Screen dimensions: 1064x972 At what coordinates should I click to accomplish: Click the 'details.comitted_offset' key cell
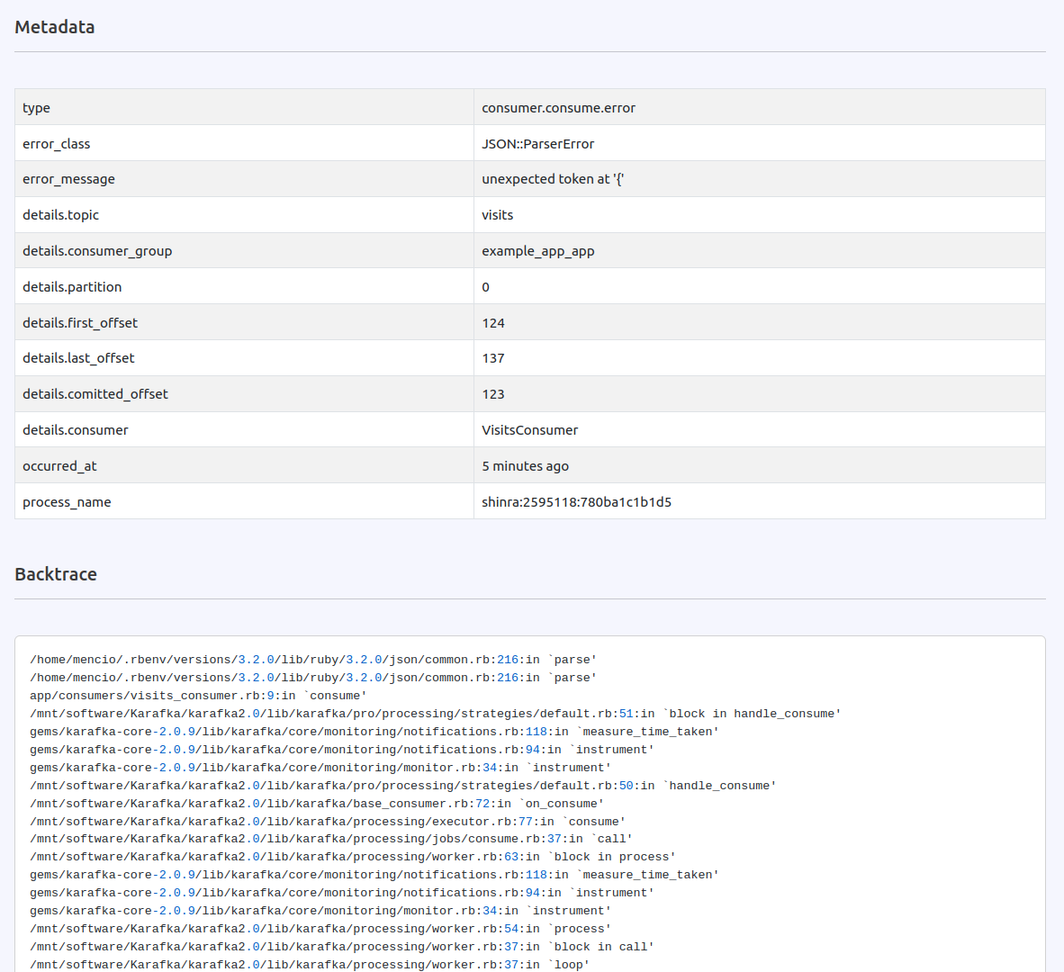click(244, 394)
